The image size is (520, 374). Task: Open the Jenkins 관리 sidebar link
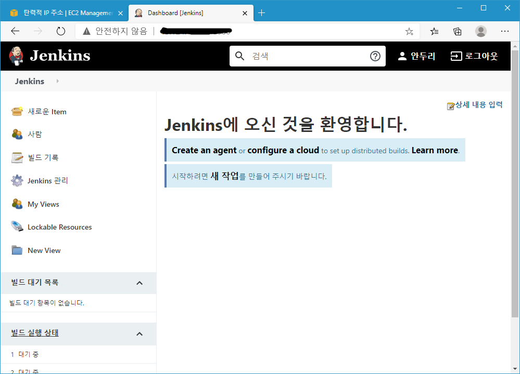coord(48,181)
